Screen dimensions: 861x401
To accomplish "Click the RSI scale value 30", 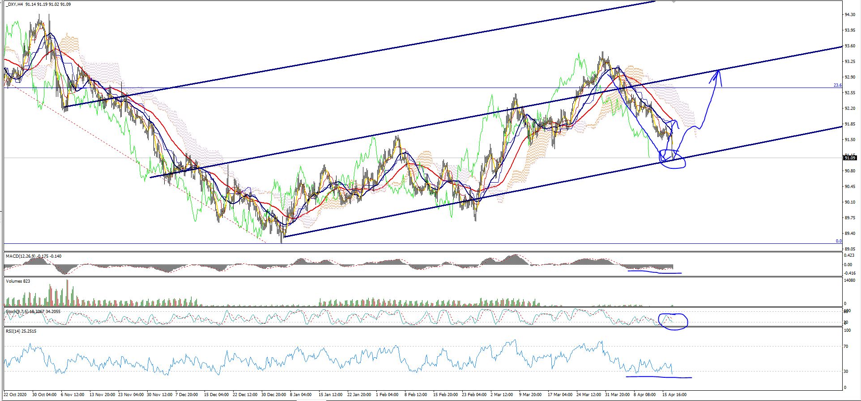I will 846,372.
